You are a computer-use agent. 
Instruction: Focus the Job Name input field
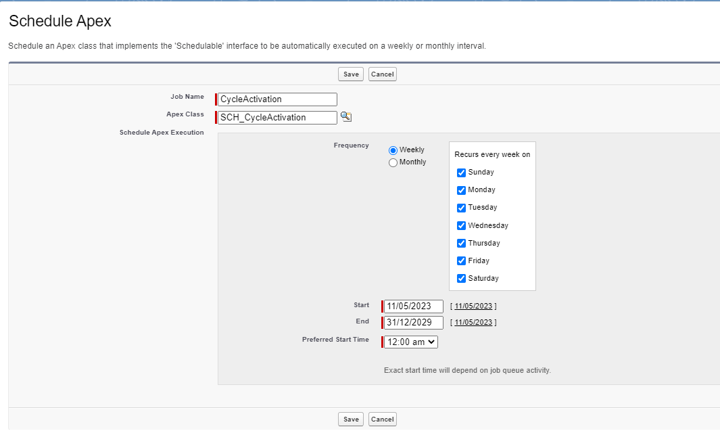point(277,99)
